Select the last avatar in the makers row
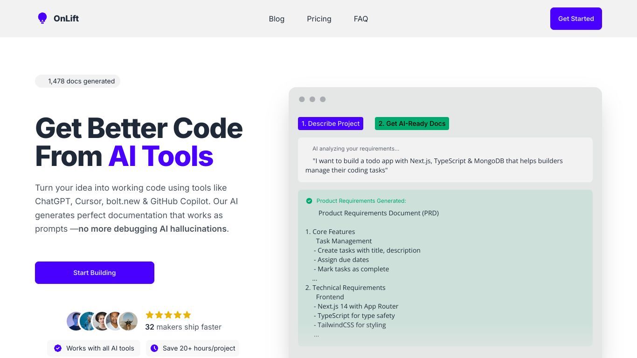Viewport: 637px width, 358px height. click(x=128, y=321)
